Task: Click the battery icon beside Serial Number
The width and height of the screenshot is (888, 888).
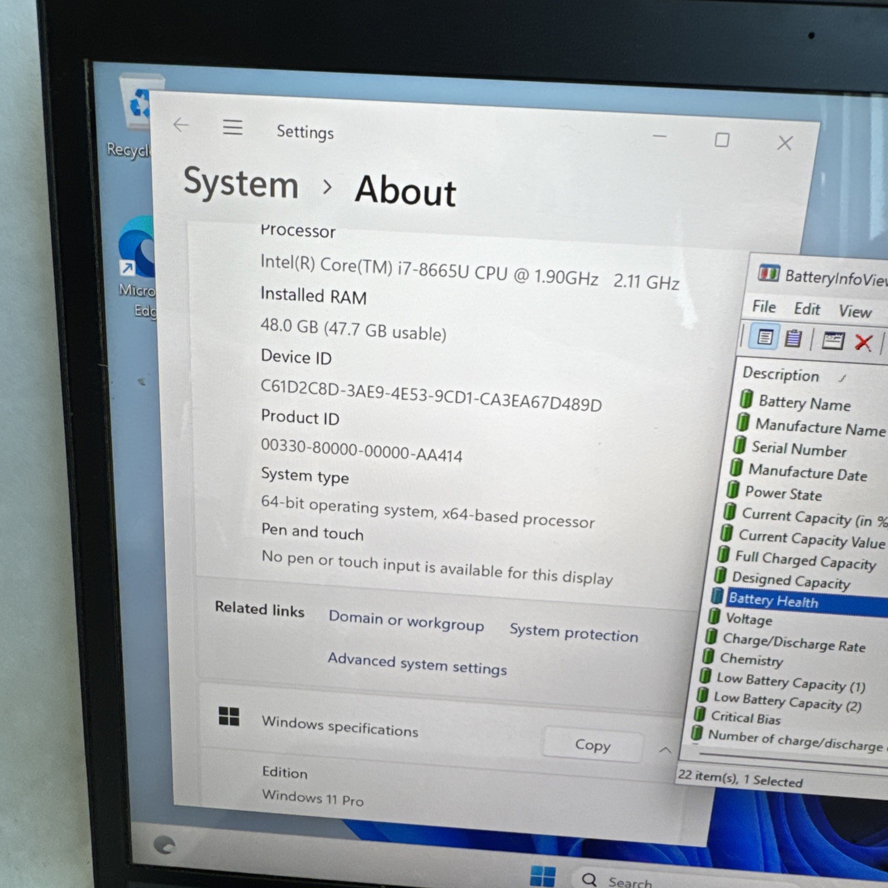Action: pyautogui.click(x=739, y=445)
